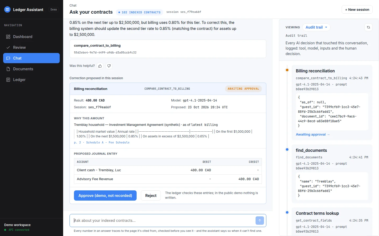Click the Result 400.00 CAD value
The height and width of the screenshot is (236, 379).
[x=95, y=100]
